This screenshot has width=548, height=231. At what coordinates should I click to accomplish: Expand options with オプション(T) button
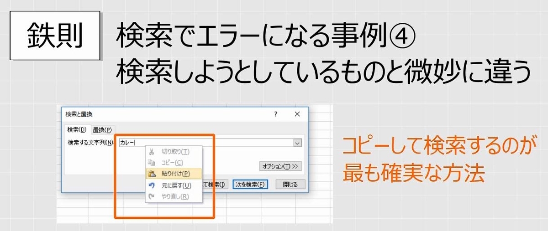pos(281,166)
